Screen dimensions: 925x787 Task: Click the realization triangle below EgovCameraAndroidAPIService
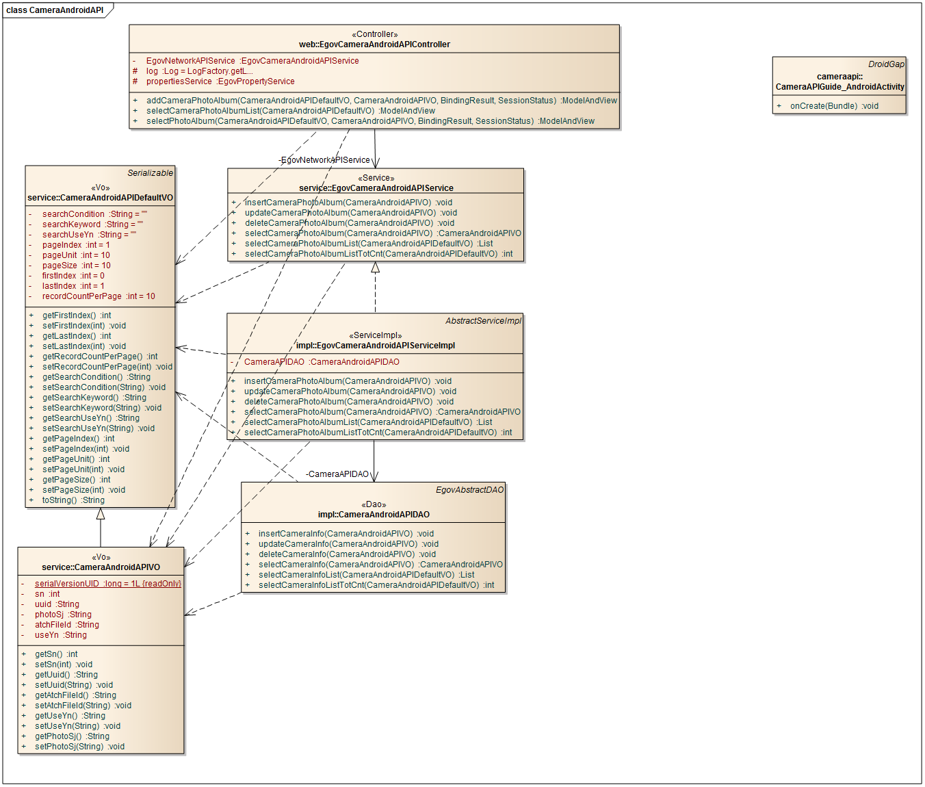click(375, 268)
